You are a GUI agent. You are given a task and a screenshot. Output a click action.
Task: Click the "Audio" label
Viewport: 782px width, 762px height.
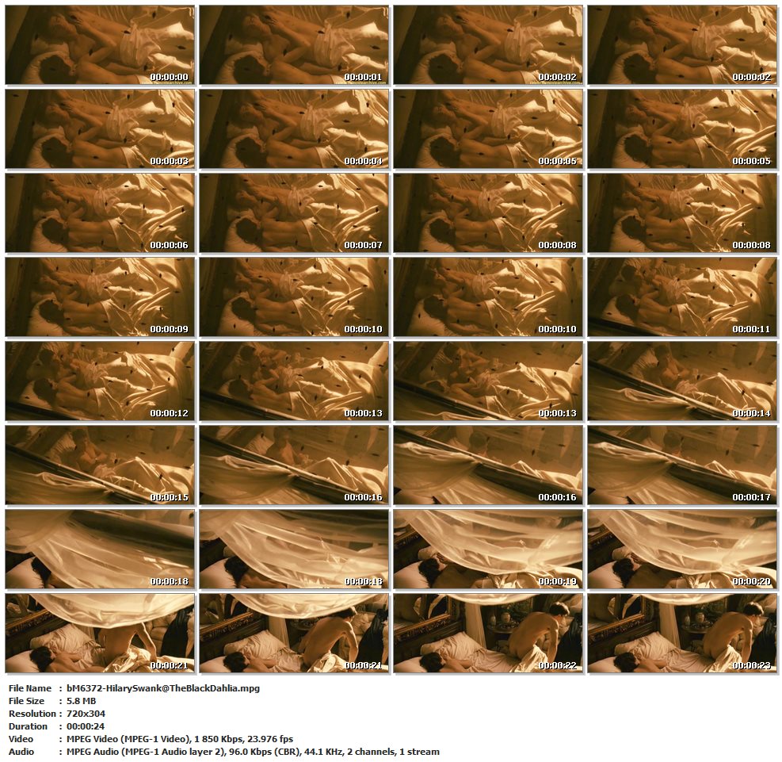21,752
